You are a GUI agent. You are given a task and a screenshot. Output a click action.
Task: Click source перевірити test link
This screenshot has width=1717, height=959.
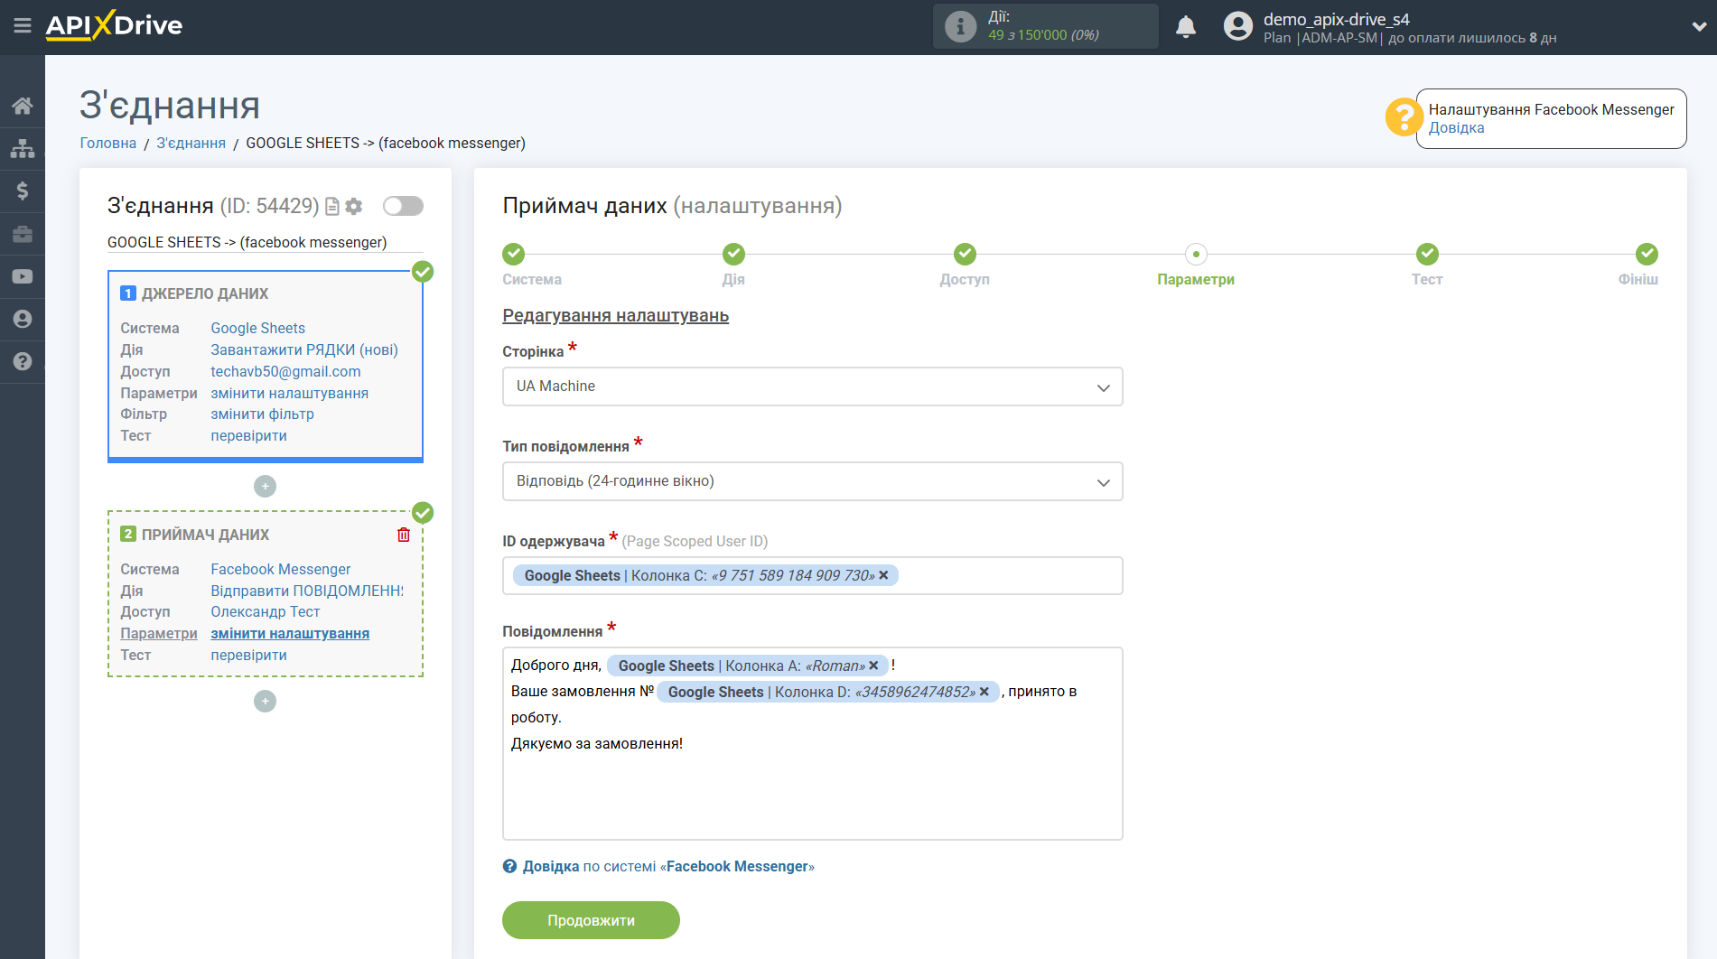click(x=248, y=435)
